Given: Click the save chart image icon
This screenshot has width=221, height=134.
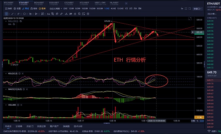Looking at the screenshot, I should (x=84, y=14).
